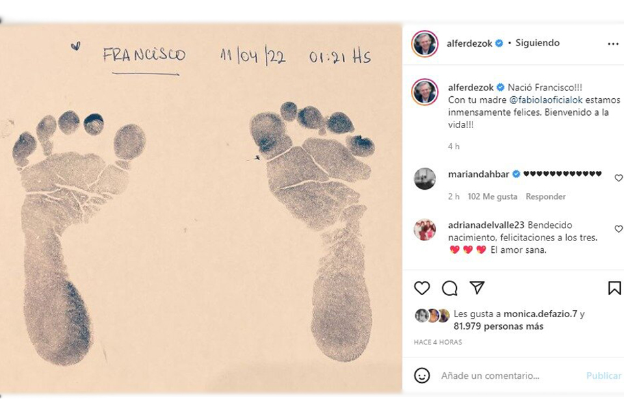Image resolution: width=624 pixels, height=416 pixels.
Task: Click alferdezok profile picture in header
Action: tap(424, 44)
